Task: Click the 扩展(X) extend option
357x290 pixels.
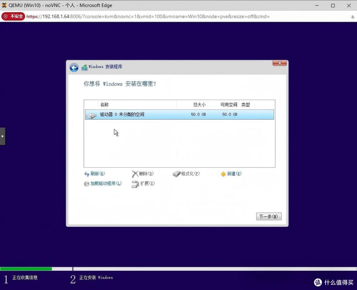Action: pyautogui.click(x=147, y=183)
